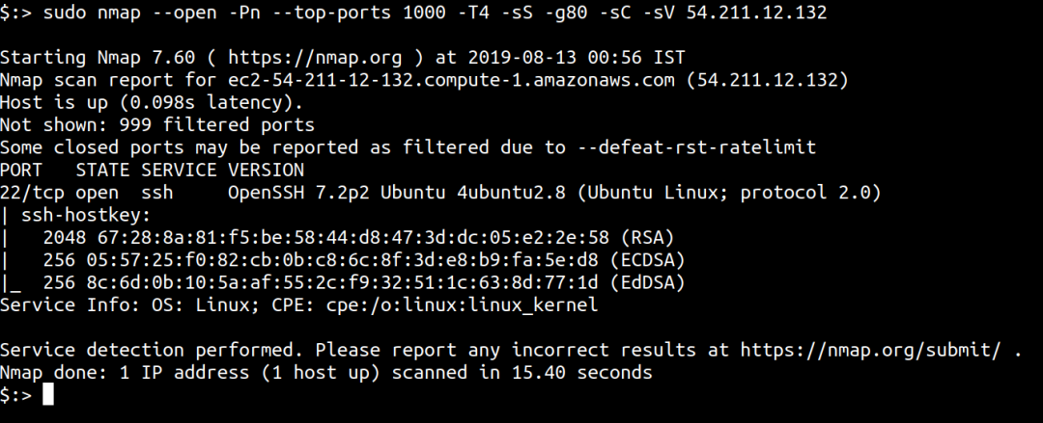
Task: Click the blinking cursor at bottom prompt
Action: [x=48, y=394]
